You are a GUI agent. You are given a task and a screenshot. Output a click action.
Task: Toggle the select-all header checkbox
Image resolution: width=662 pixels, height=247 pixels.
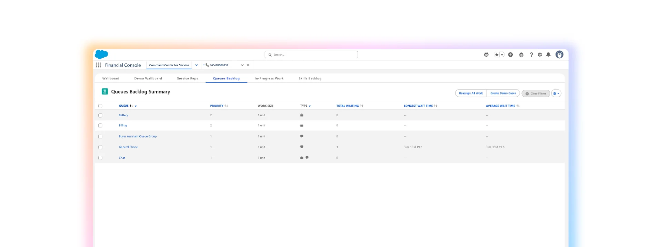tap(100, 106)
